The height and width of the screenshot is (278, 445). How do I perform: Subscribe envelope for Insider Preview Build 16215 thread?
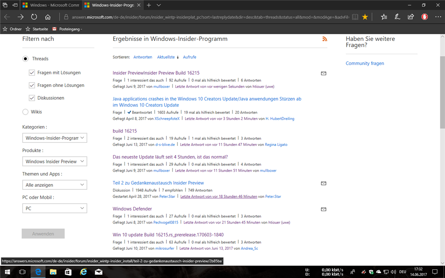[323, 73]
